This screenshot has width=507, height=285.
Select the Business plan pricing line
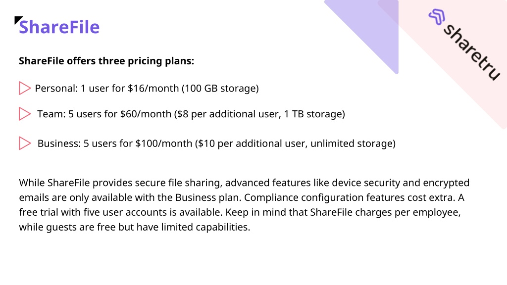pyautogui.click(x=217, y=143)
